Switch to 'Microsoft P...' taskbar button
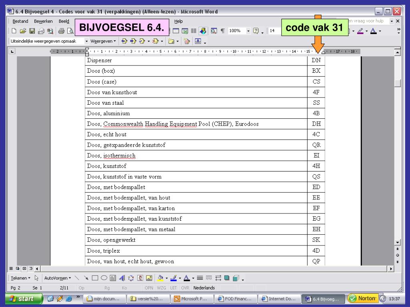 coord(192,299)
